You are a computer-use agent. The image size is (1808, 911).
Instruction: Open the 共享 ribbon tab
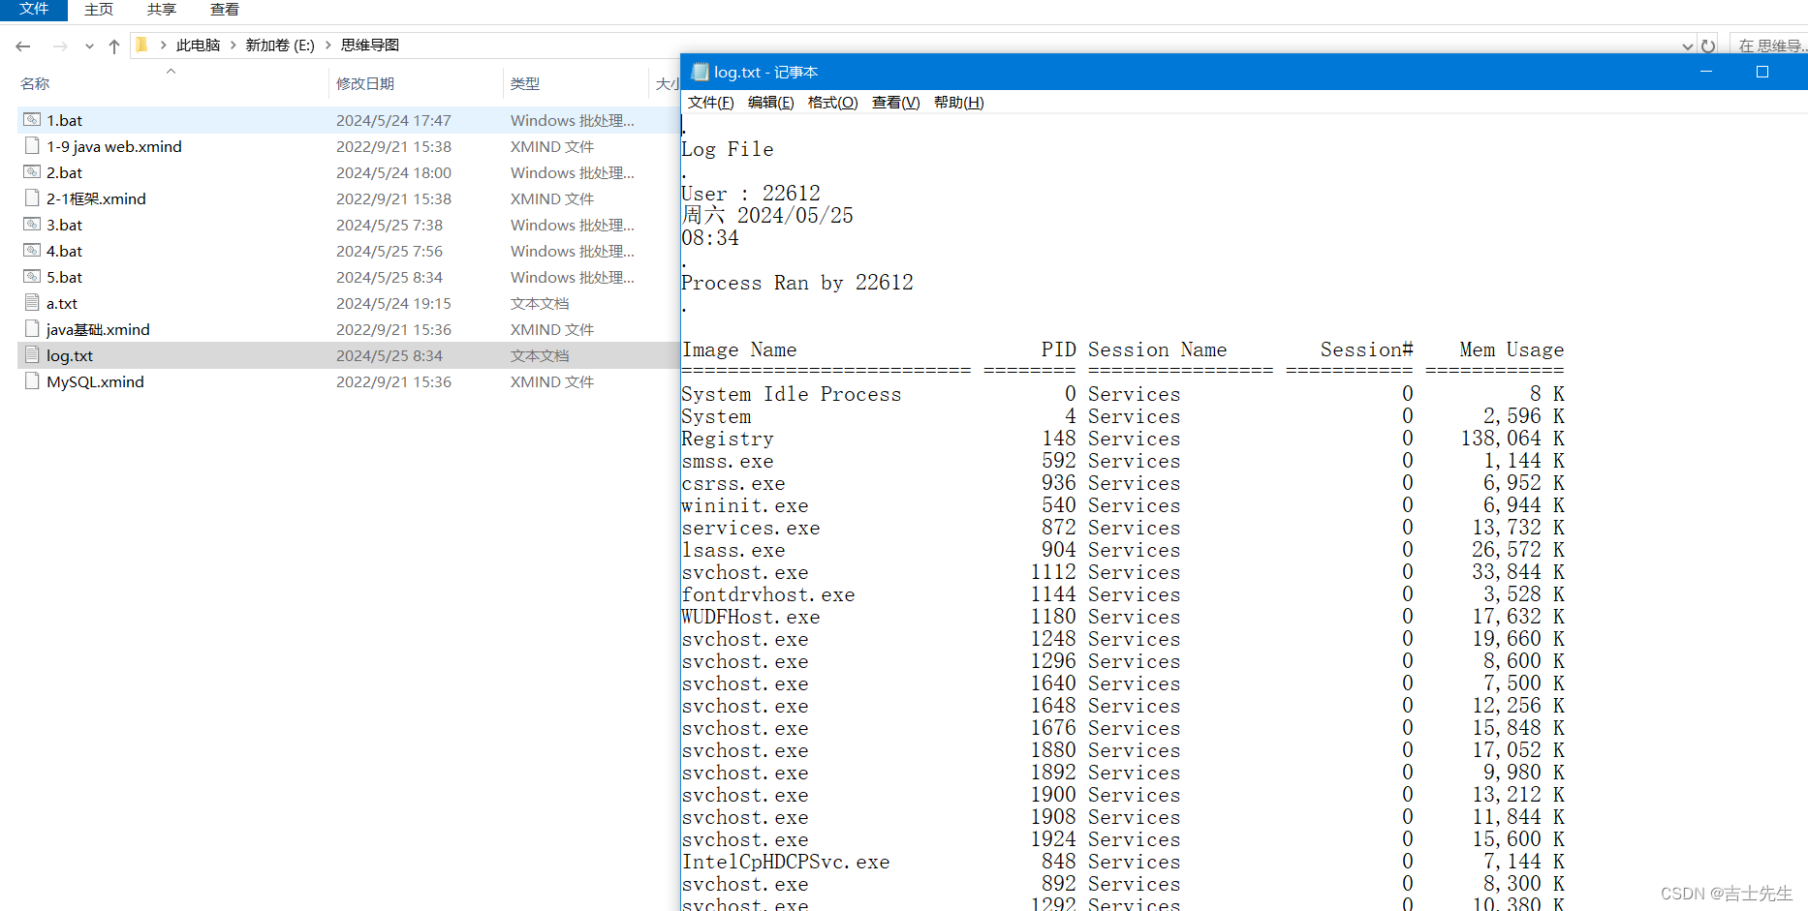pos(162,10)
